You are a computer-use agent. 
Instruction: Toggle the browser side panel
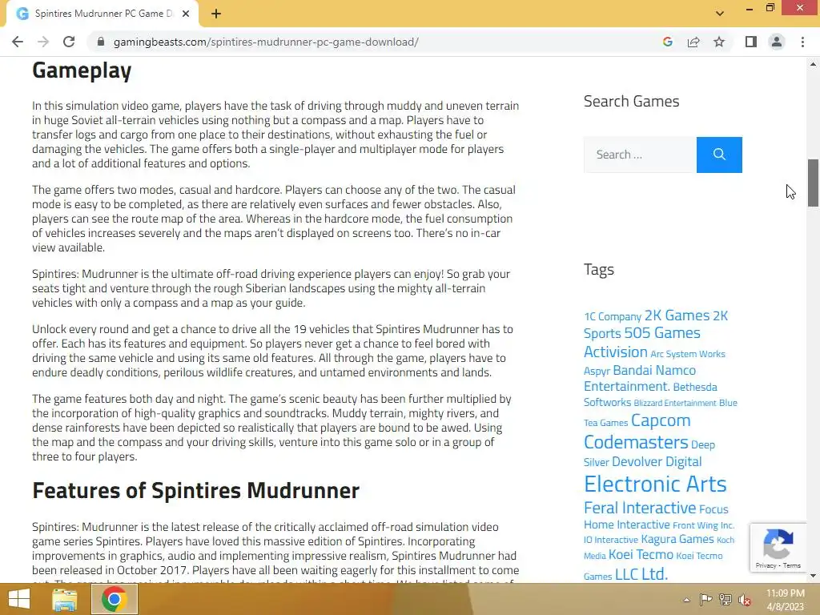point(751,42)
